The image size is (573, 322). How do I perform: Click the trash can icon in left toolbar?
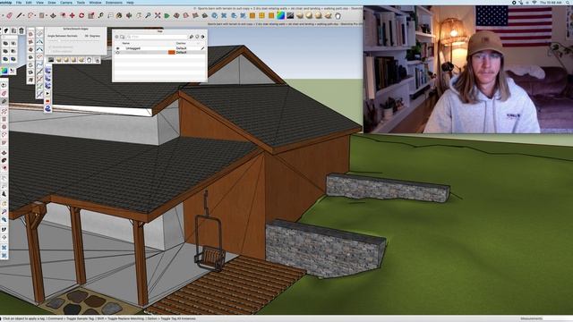(x=21, y=31)
